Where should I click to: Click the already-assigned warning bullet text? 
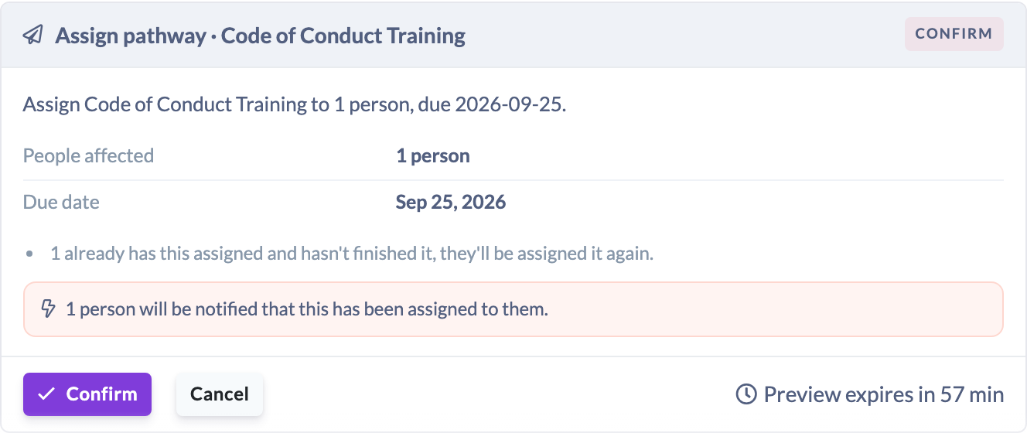click(x=352, y=253)
